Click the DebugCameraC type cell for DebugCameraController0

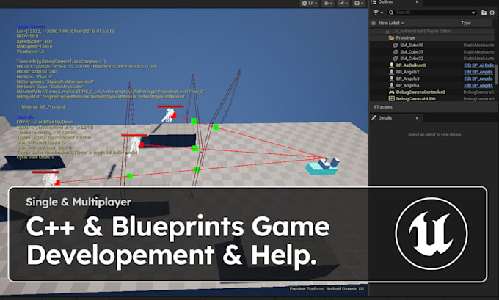(x=479, y=92)
